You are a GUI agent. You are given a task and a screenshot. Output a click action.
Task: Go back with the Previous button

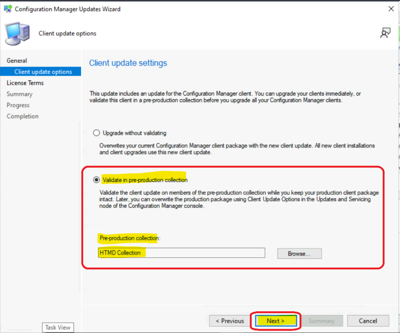(x=230, y=321)
